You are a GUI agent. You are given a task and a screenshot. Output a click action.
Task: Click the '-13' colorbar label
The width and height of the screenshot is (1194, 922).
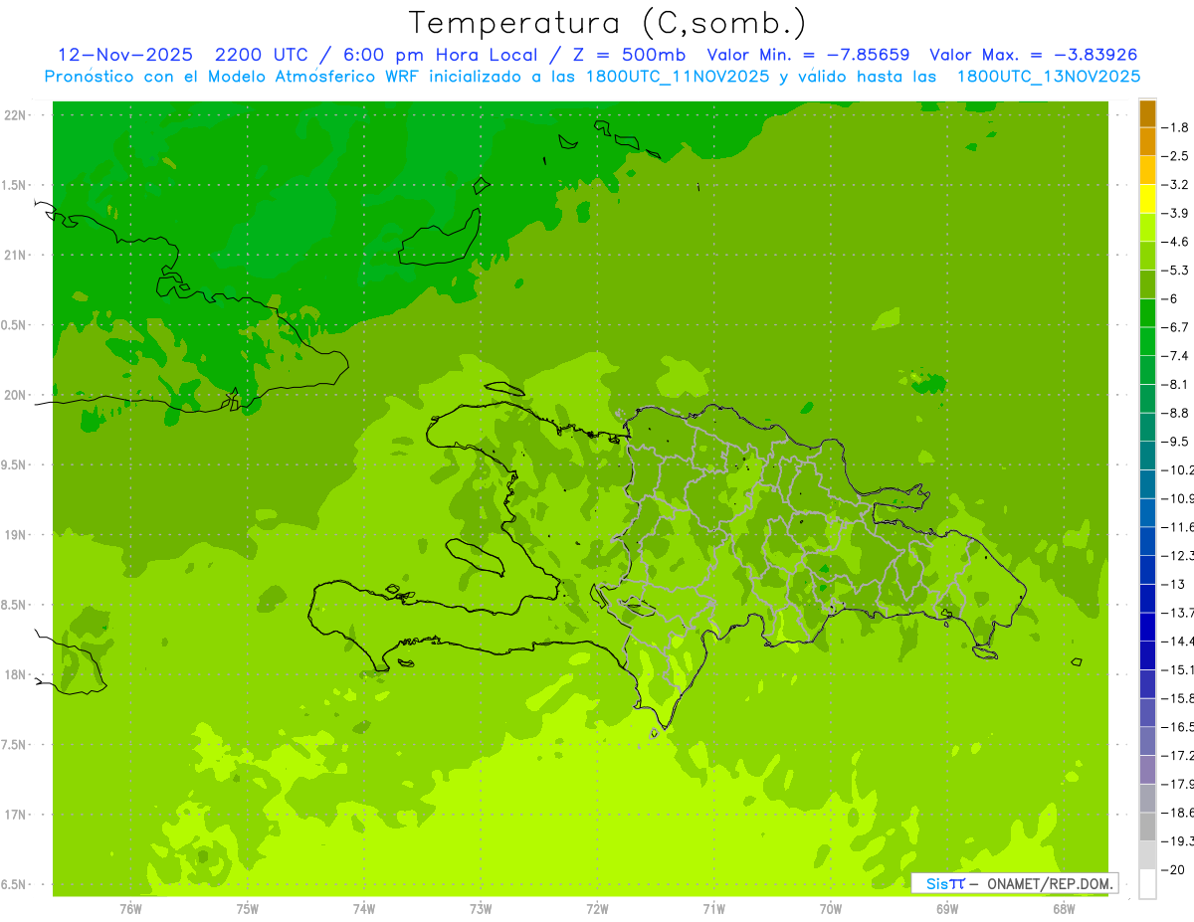(x=1173, y=584)
